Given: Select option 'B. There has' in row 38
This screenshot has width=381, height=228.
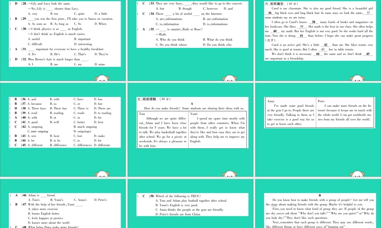Looking at the screenshot, I should (58, 108).
